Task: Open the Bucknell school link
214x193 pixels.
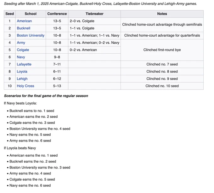Action: (24, 28)
